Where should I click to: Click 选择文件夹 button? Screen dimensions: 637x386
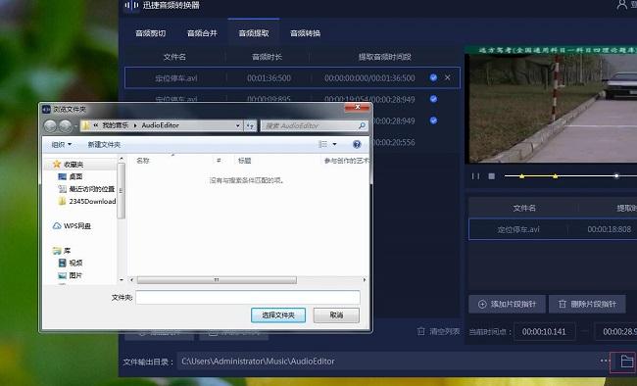pos(278,314)
